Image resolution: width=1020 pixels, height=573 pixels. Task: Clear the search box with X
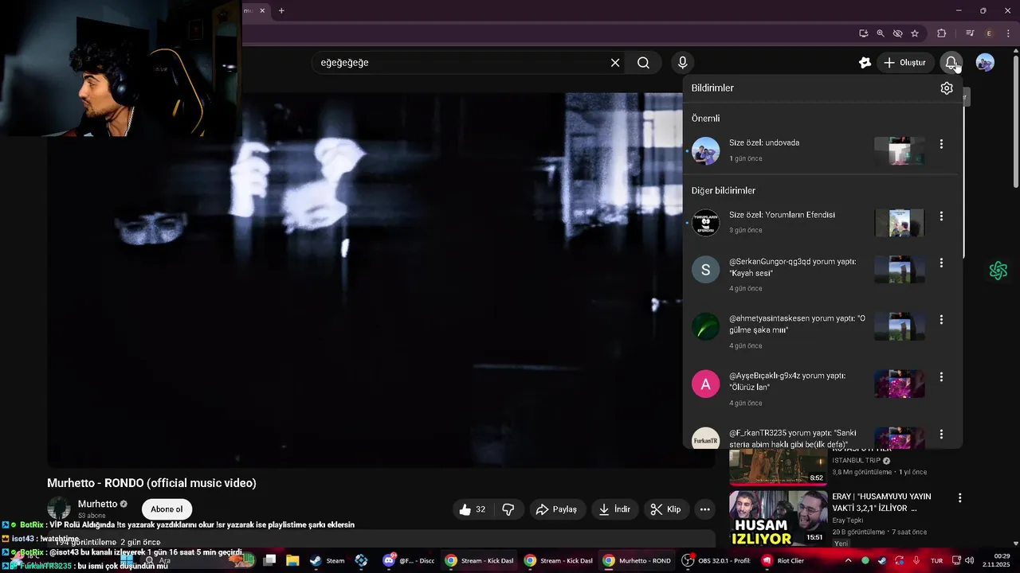pos(615,63)
